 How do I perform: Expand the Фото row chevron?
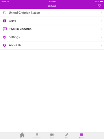pos(101,21)
